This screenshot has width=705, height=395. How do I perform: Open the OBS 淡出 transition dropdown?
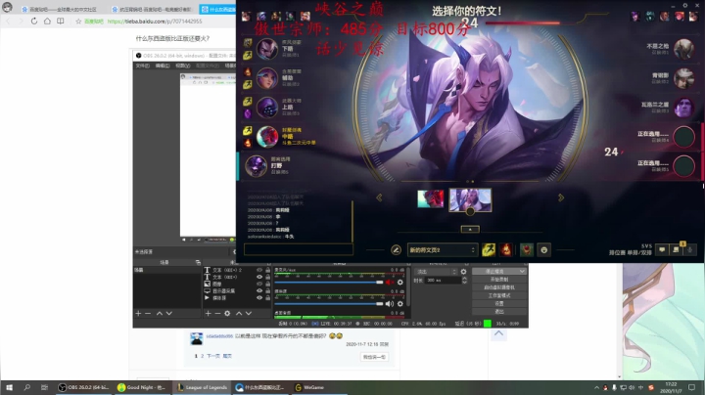tap(435, 272)
